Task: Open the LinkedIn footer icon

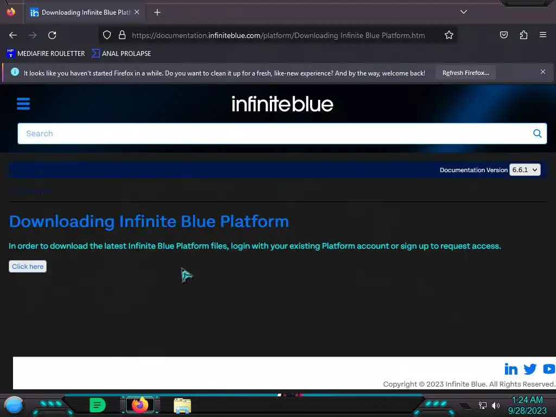Action: coord(511,369)
